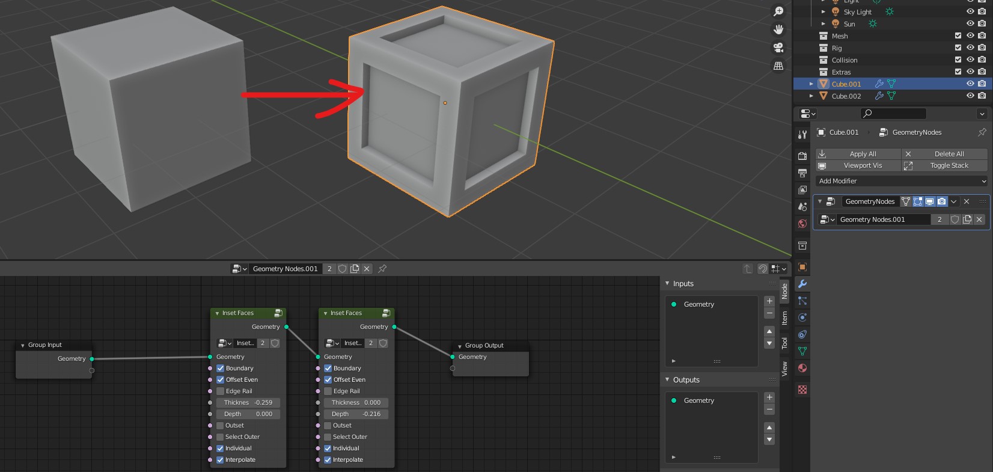The width and height of the screenshot is (993, 472).
Task: Toggle Boundary checkbox in first Inset Faces node
Action: coord(220,368)
